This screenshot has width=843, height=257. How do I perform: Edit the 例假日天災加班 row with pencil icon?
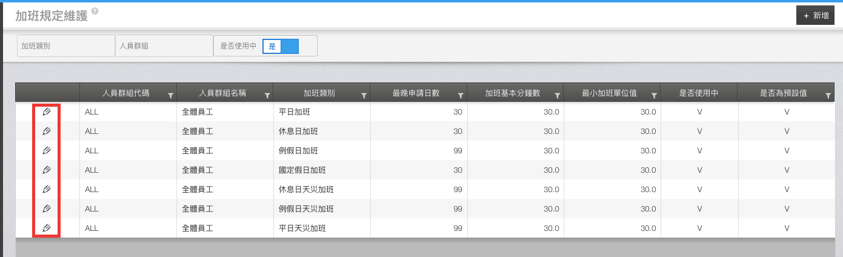[47, 209]
